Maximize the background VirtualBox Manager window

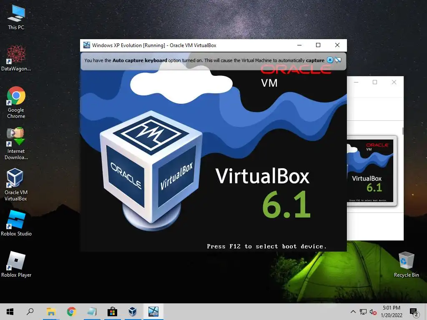click(375, 82)
